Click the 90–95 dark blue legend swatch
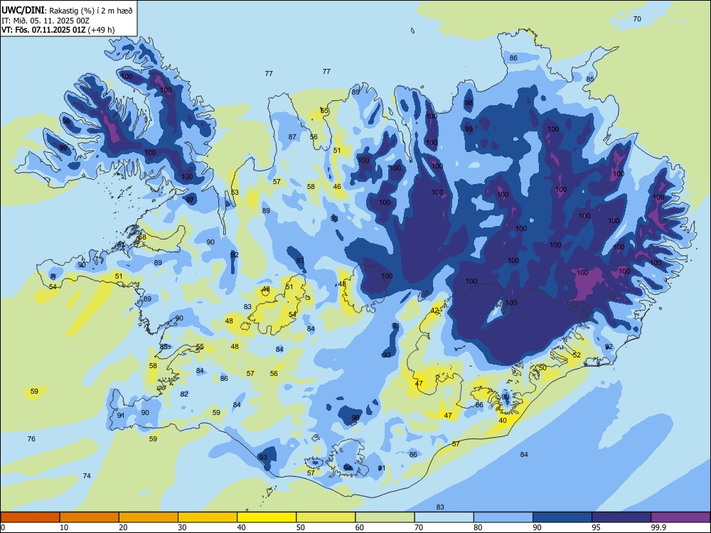The height and width of the screenshot is (533, 711). point(562,517)
